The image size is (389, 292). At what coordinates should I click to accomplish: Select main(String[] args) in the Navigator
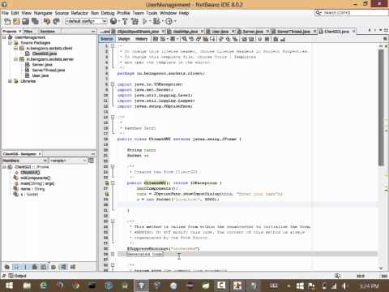(x=37, y=183)
